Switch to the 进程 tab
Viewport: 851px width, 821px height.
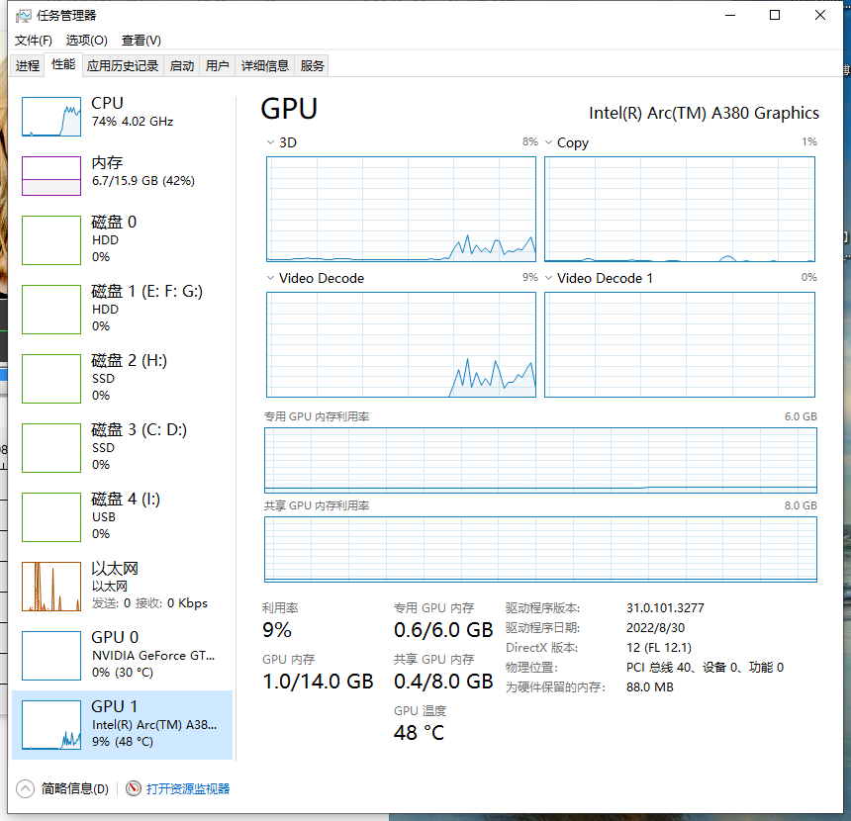(27, 64)
